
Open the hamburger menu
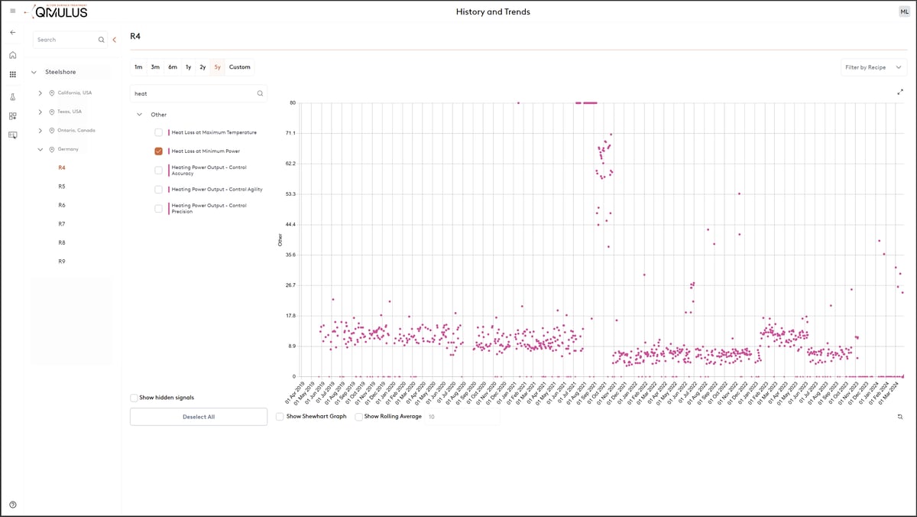pos(12,11)
